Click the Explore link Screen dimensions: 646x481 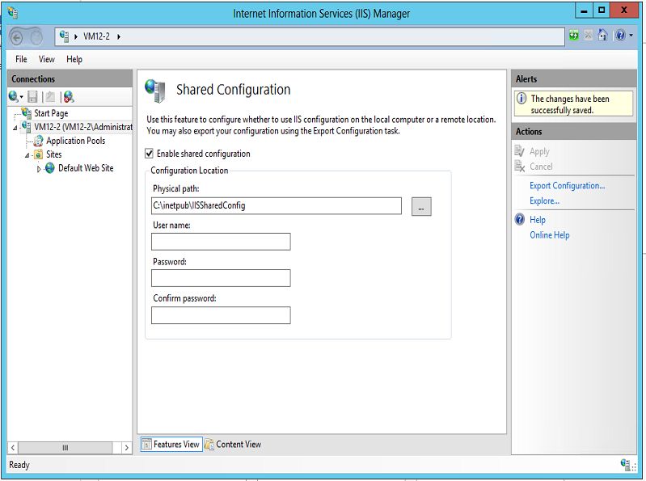(x=544, y=201)
